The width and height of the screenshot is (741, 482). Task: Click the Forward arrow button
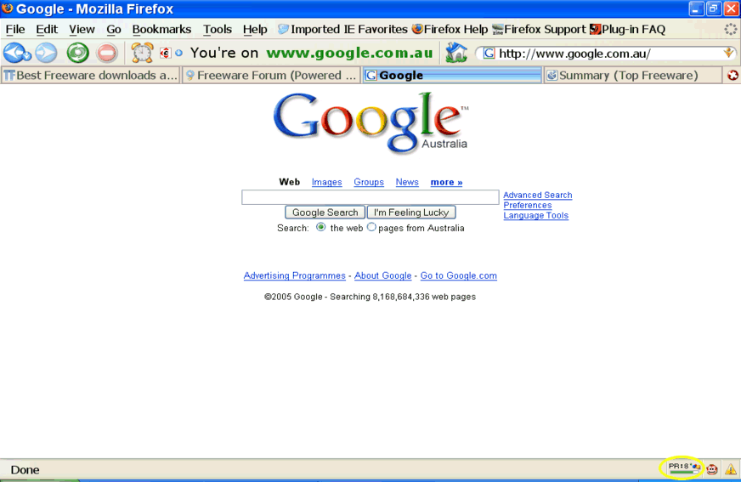tap(46, 53)
